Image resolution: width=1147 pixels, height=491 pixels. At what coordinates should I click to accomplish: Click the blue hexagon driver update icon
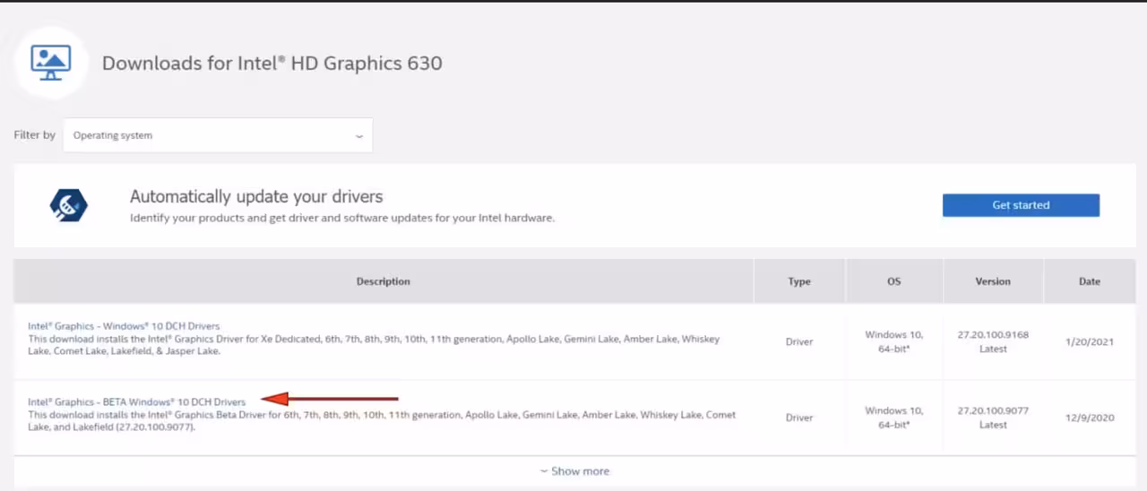click(x=69, y=205)
